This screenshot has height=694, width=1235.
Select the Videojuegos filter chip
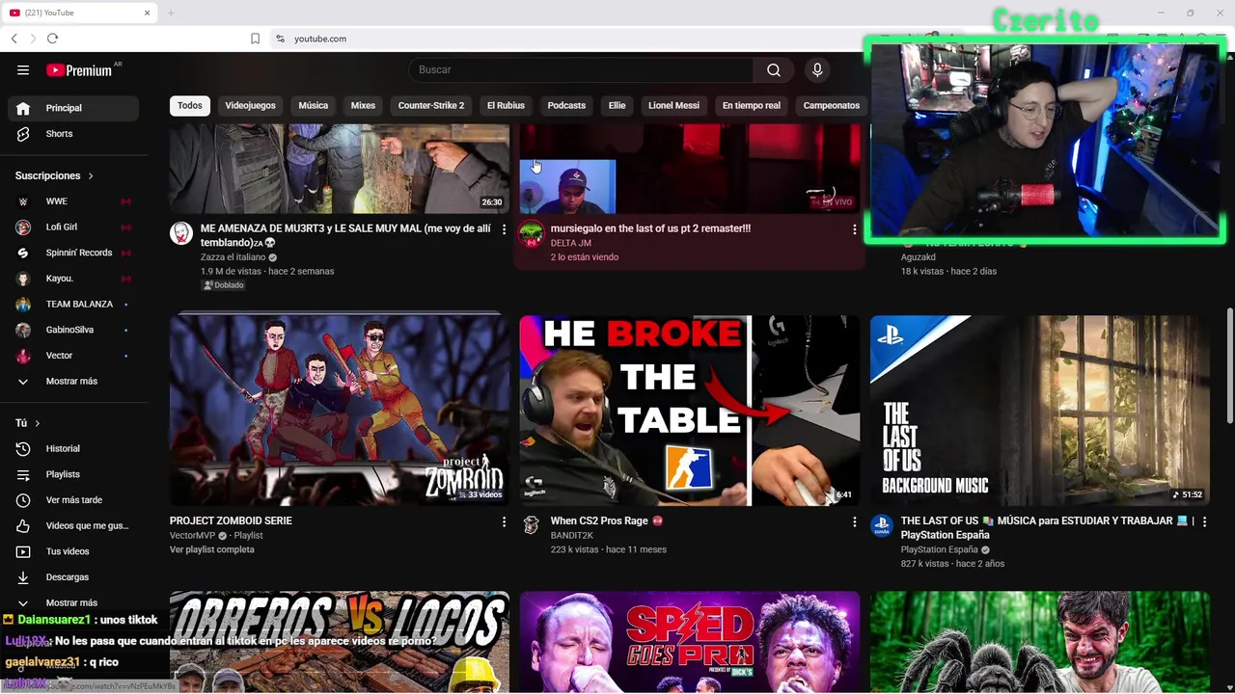click(x=250, y=105)
